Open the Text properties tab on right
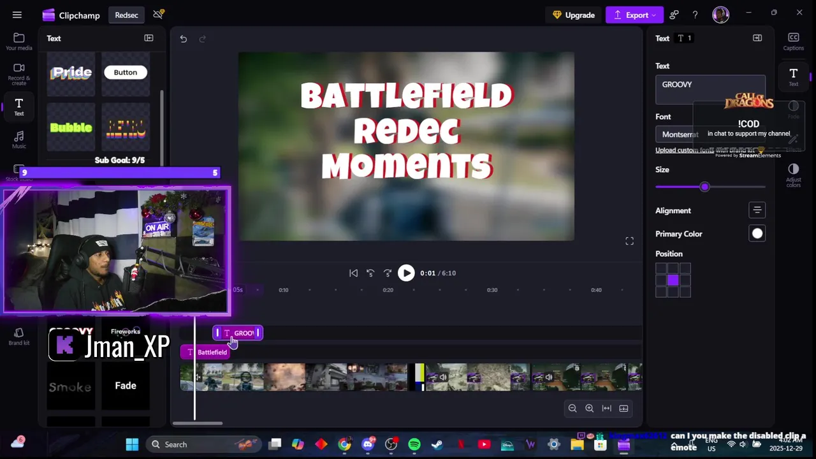 (x=793, y=77)
